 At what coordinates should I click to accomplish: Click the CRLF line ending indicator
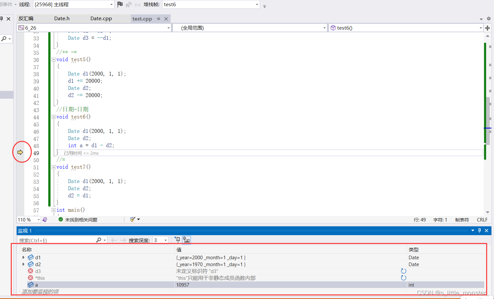(482, 220)
